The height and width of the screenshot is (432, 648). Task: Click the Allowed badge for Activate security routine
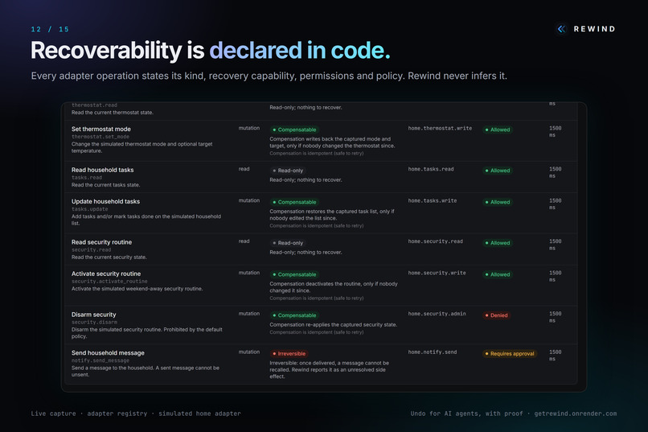point(497,274)
